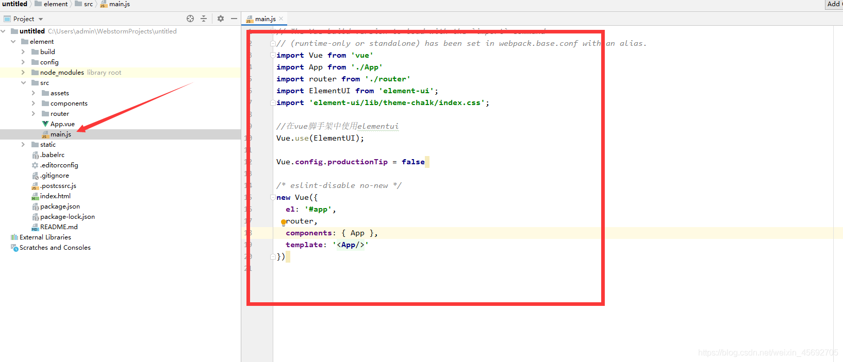This screenshot has width=843, height=362.
Task: Select package-lock.json file
Action: 68,217
